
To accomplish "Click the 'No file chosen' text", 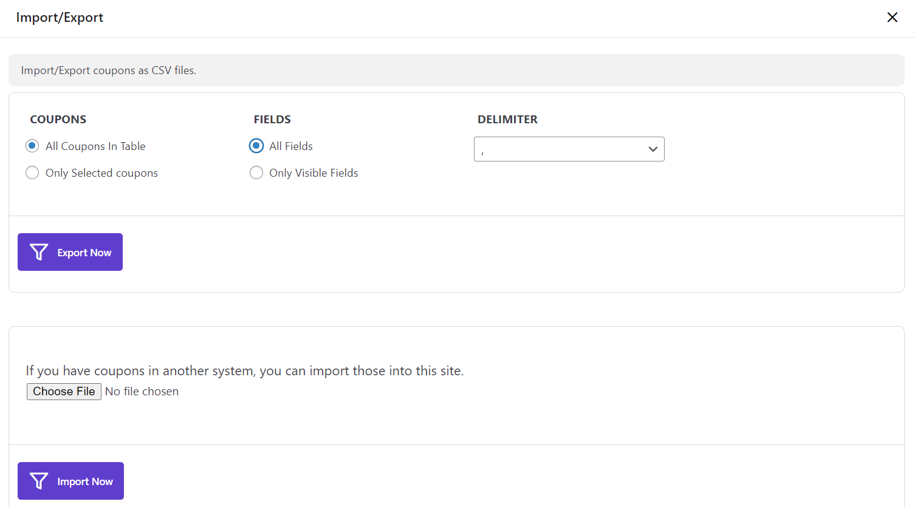I will tap(142, 392).
